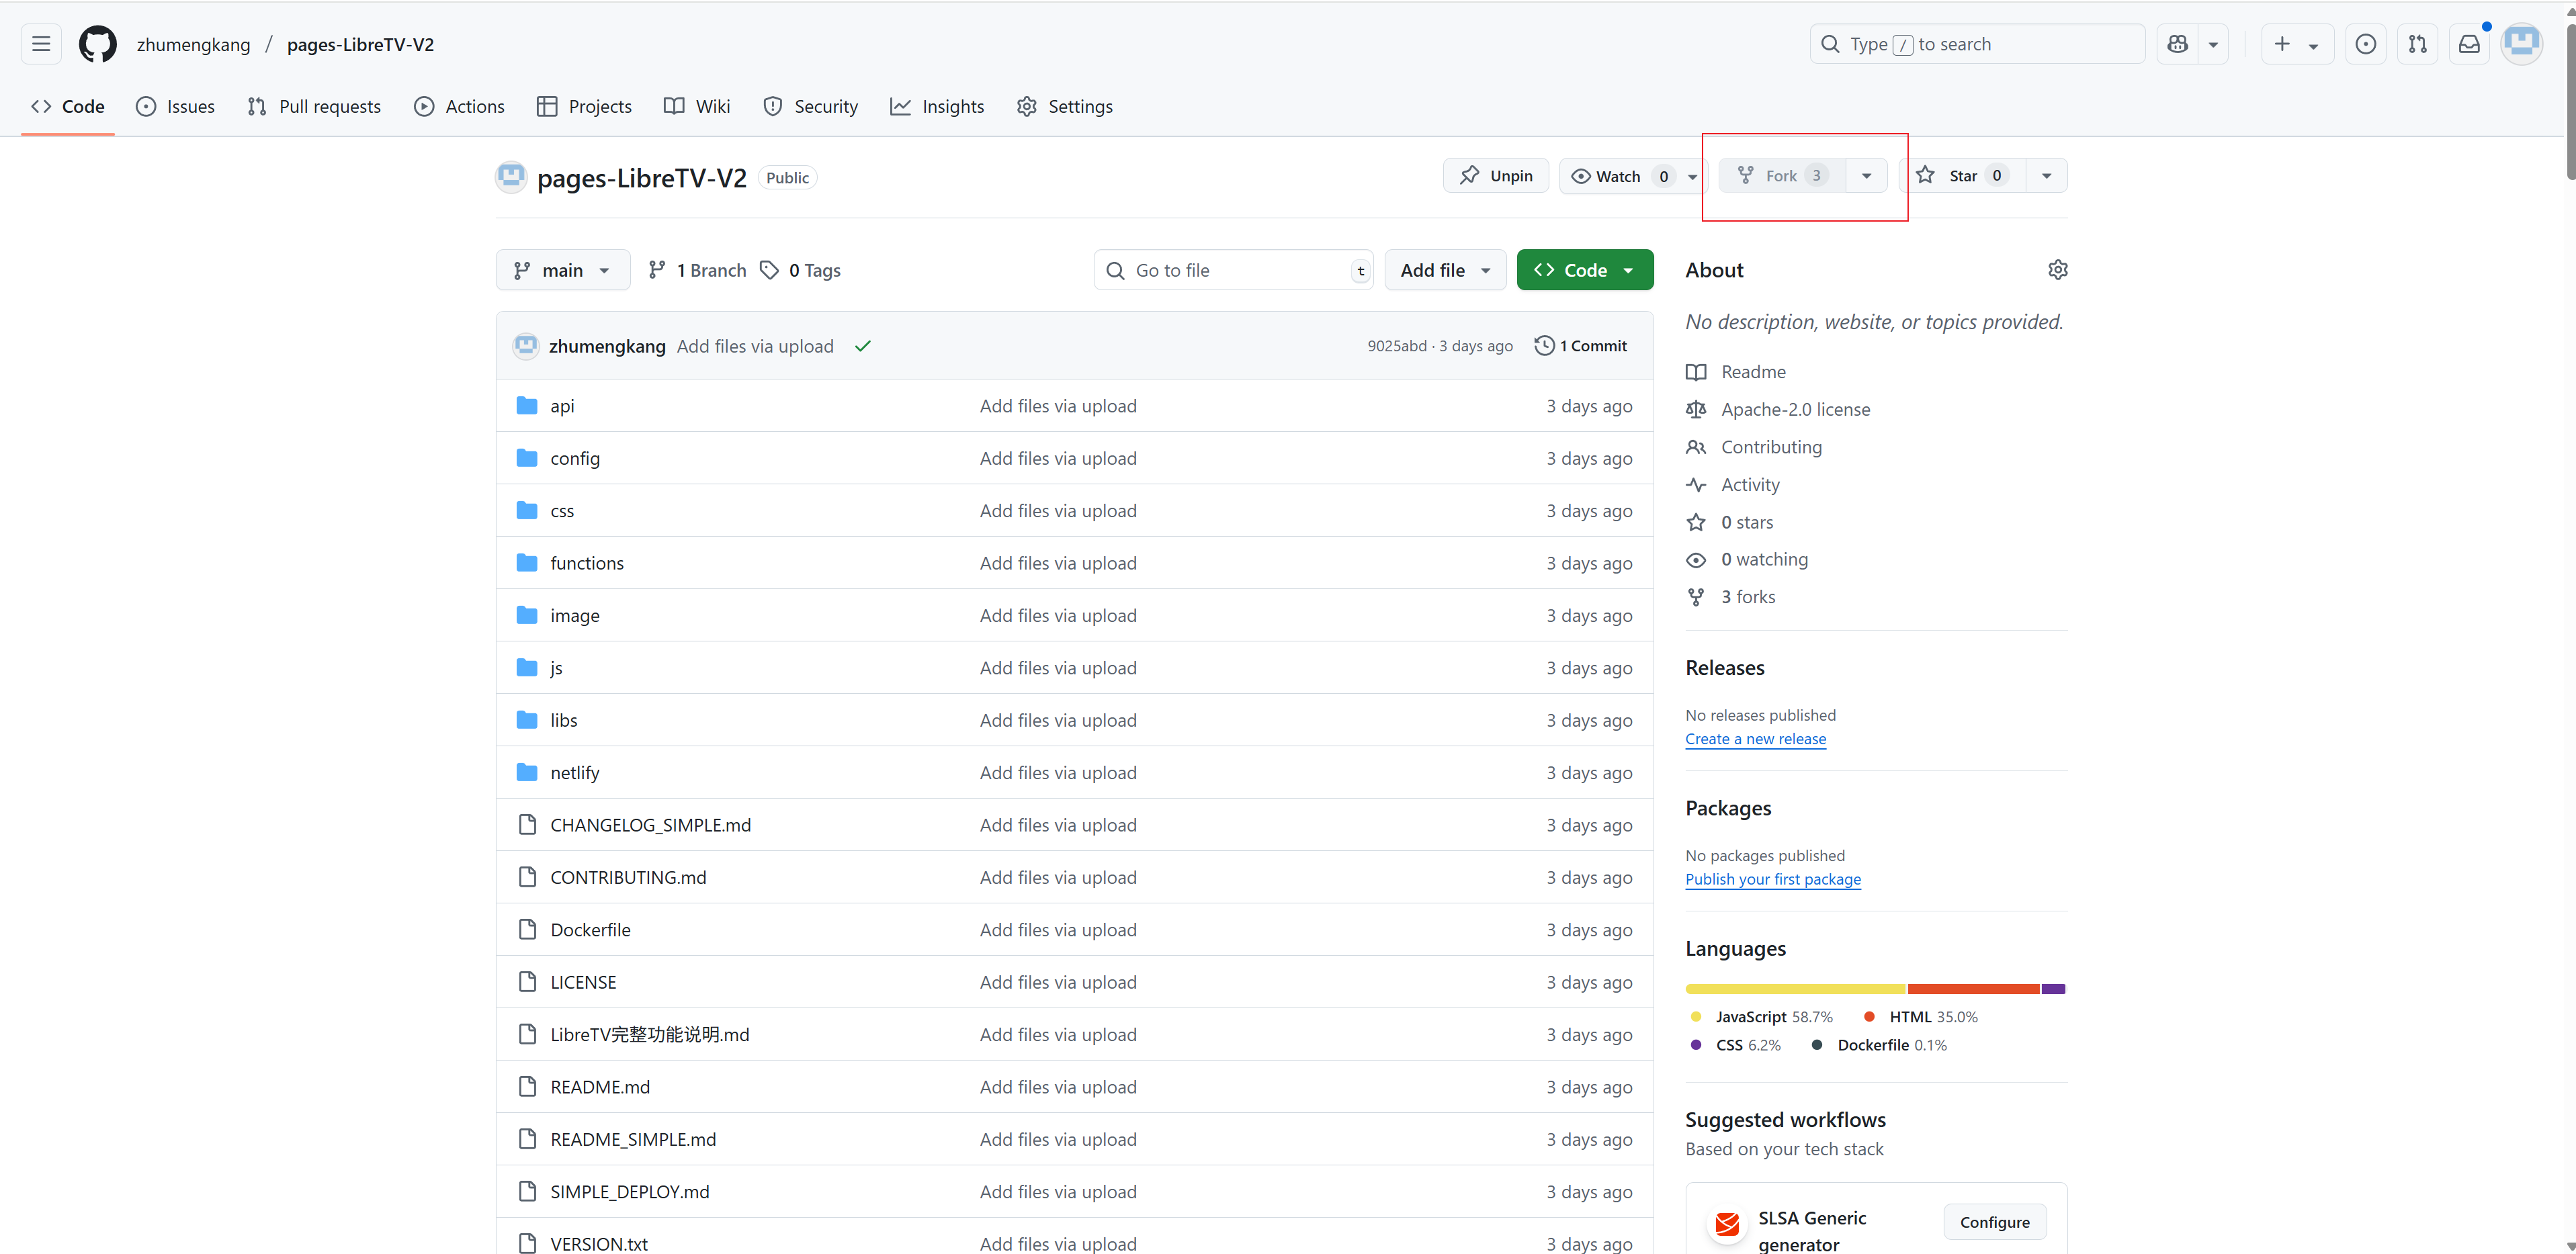This screenshot has width=2576, height=1254.
Task: Unpin the repository from profile
Action: [1496, 176]
